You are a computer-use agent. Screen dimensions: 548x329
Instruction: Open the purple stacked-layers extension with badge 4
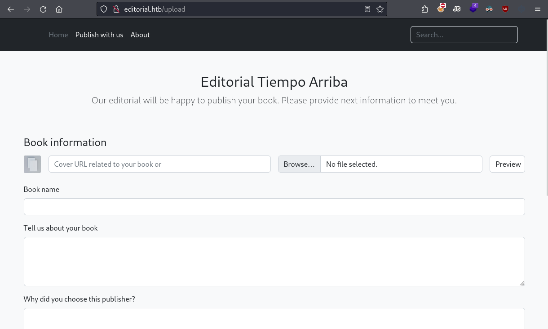click(x=473, y=9)
